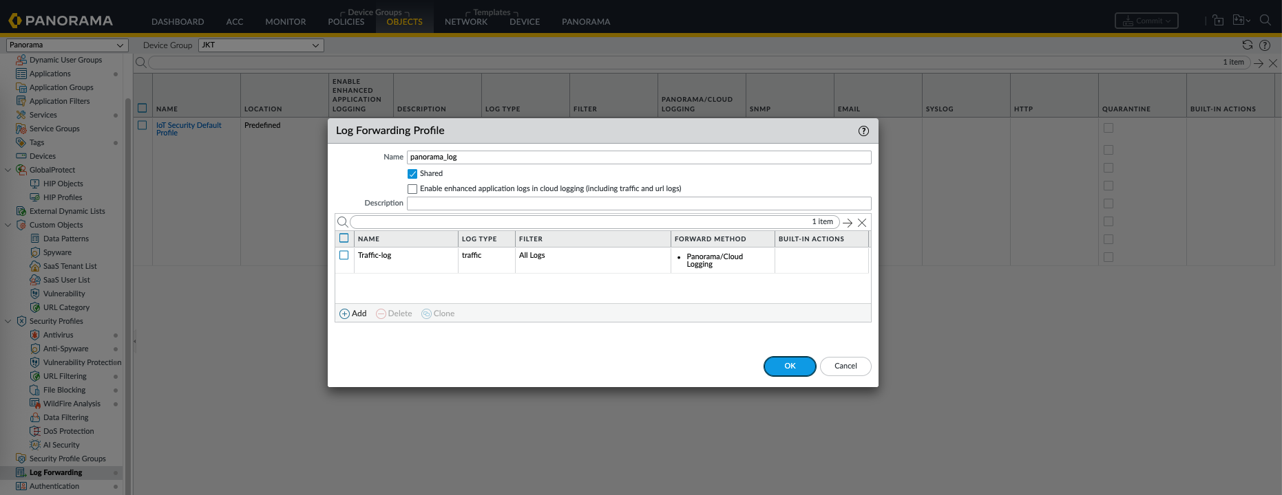Click the search magnifier icon in top bar

1265,21
